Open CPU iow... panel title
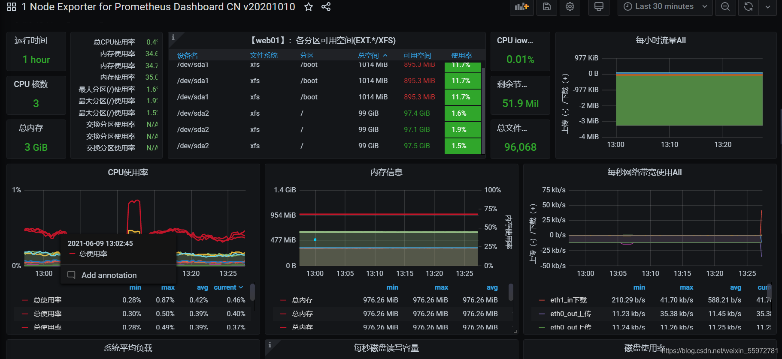 coord(515,41)
